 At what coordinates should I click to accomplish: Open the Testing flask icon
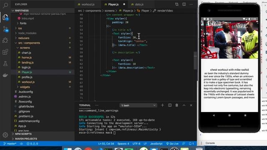coord(5,64)
